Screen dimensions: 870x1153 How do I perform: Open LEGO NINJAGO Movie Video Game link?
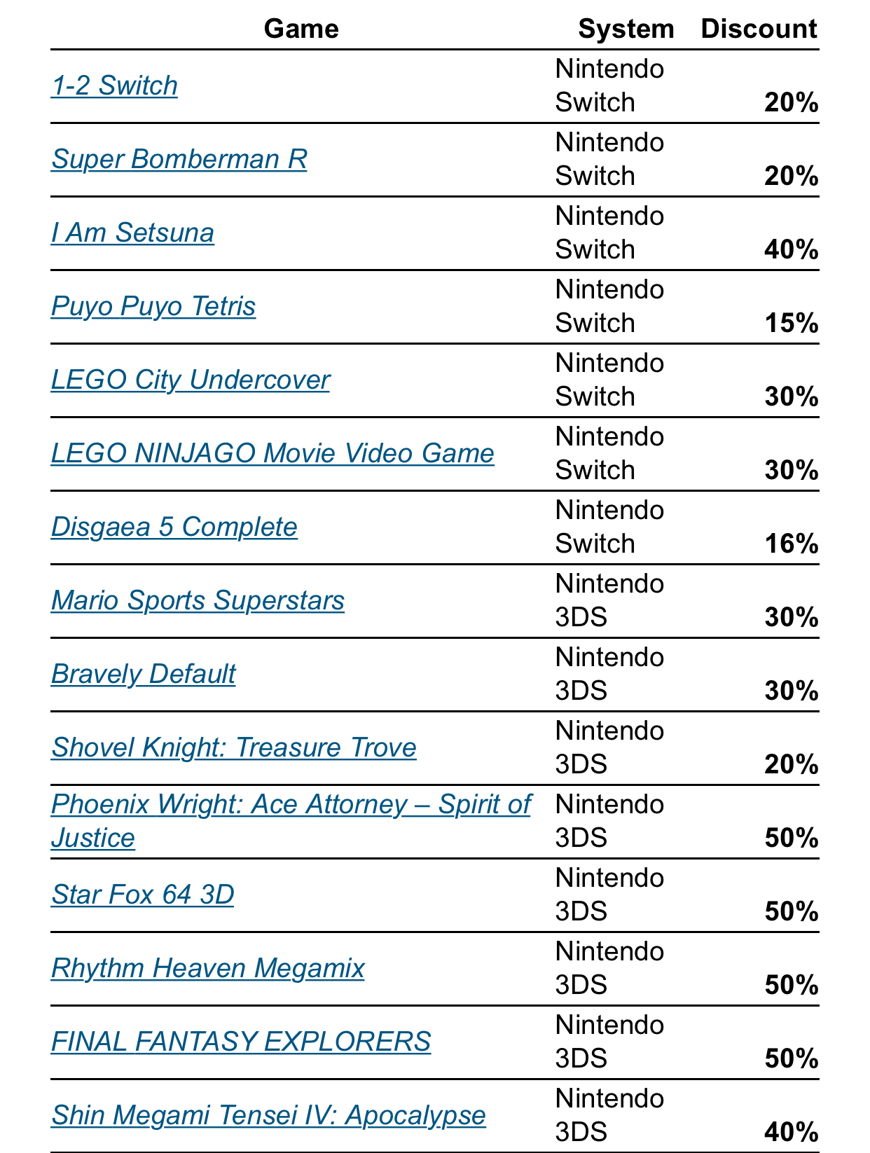point(272,454)
